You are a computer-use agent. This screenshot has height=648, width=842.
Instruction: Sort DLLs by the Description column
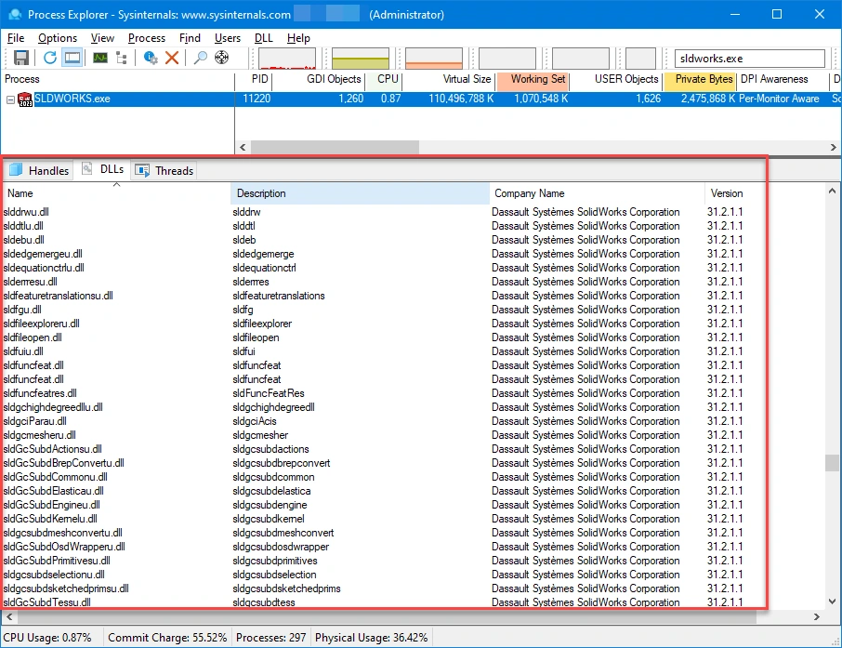point(361,193)
